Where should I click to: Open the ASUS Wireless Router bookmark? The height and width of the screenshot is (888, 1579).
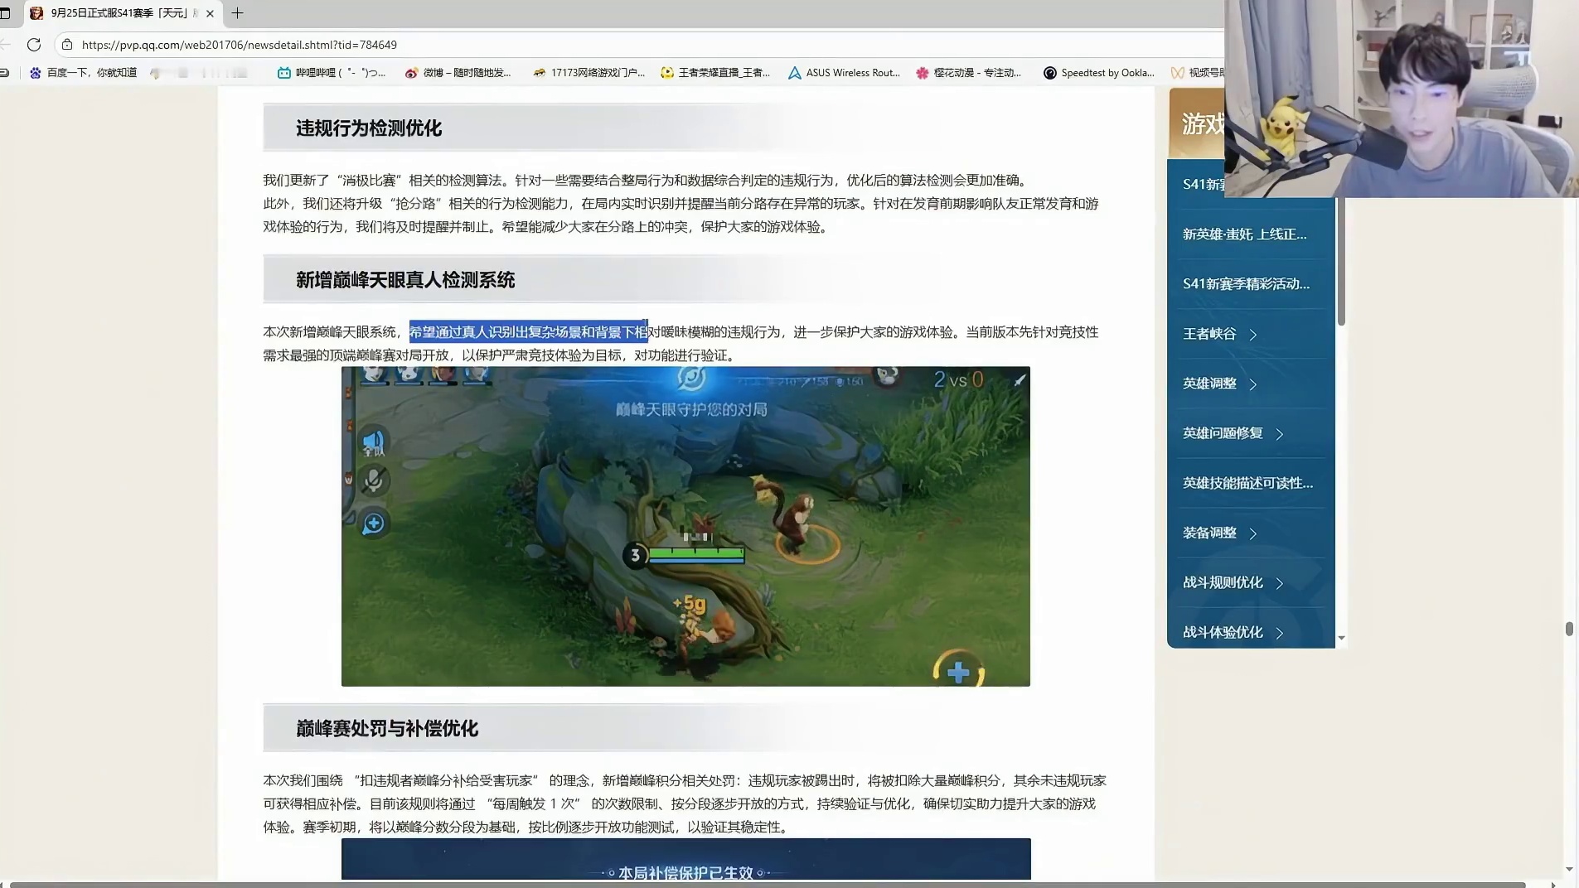[x=844, y=73]
